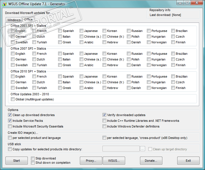Check Global (multilingual updates) option

click(13, 99)
